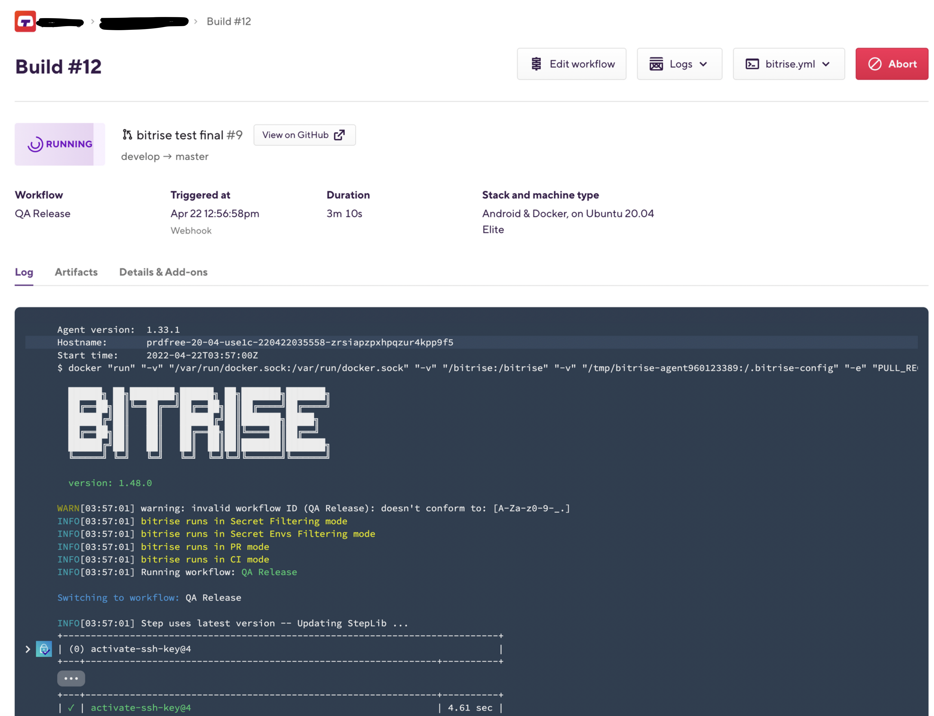Screen dimensions: 934x716
Task: Expand the activate-ssh-key@4 step log
Action: point(28,649)
